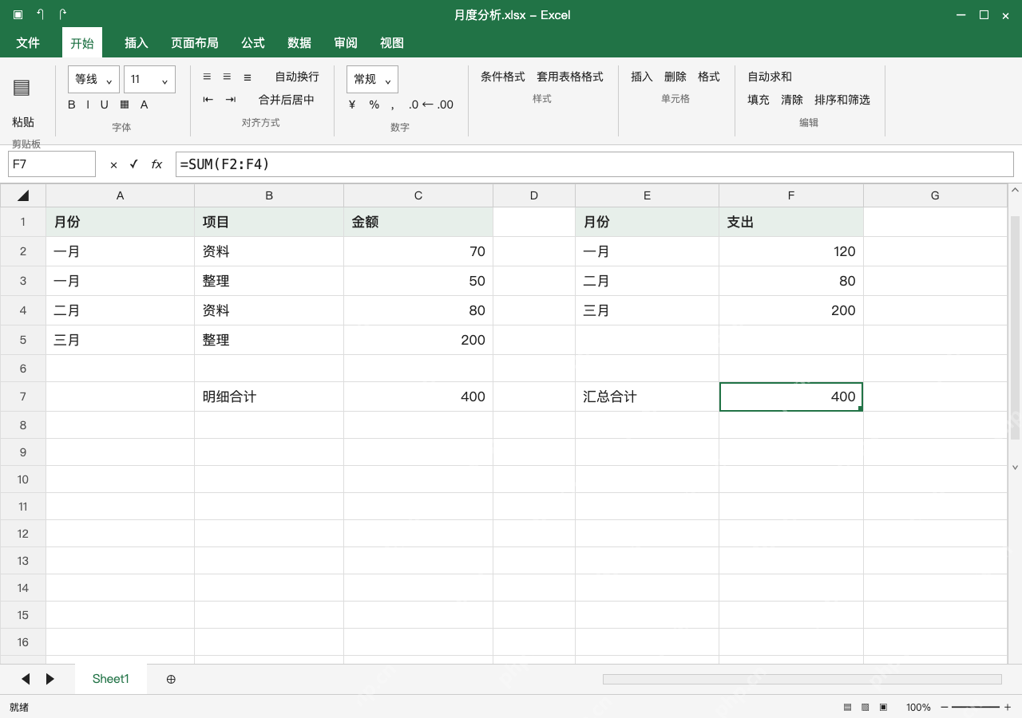Toggle Bold formatting

click(72, 105)
